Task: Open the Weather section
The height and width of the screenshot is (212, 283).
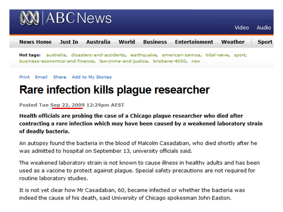Action: [x=233, y=42]
